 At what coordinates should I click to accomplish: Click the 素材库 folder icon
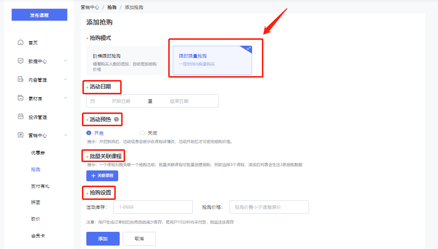point(20,98)
